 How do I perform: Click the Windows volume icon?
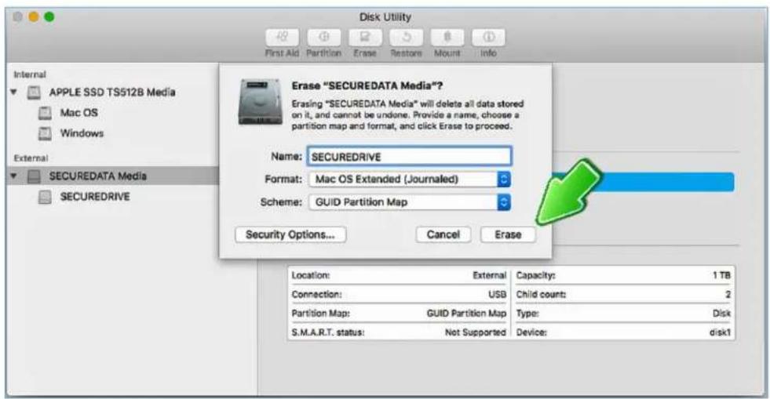click(x=45, y=133)
